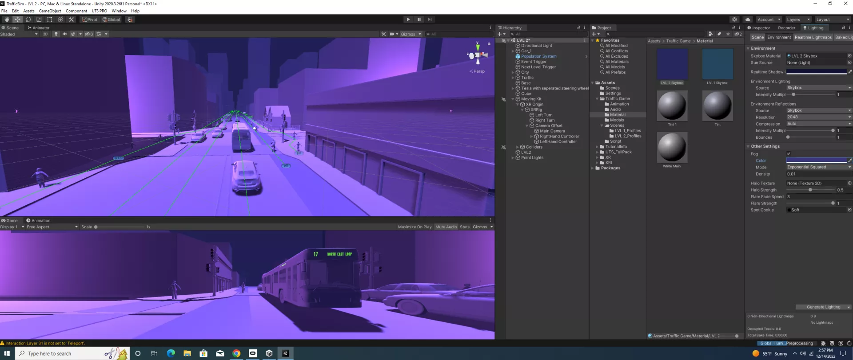Open the Shaded draw mode dropdown
The image size is (853, 360).
tap(19, 34)
